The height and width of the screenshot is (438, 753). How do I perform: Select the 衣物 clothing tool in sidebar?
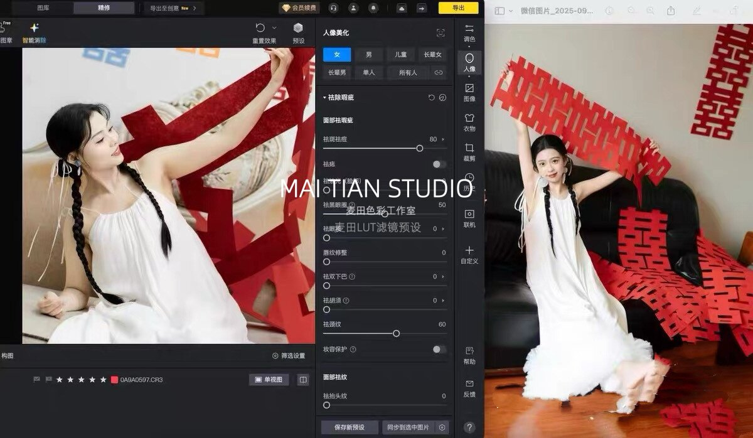(469, 122)
